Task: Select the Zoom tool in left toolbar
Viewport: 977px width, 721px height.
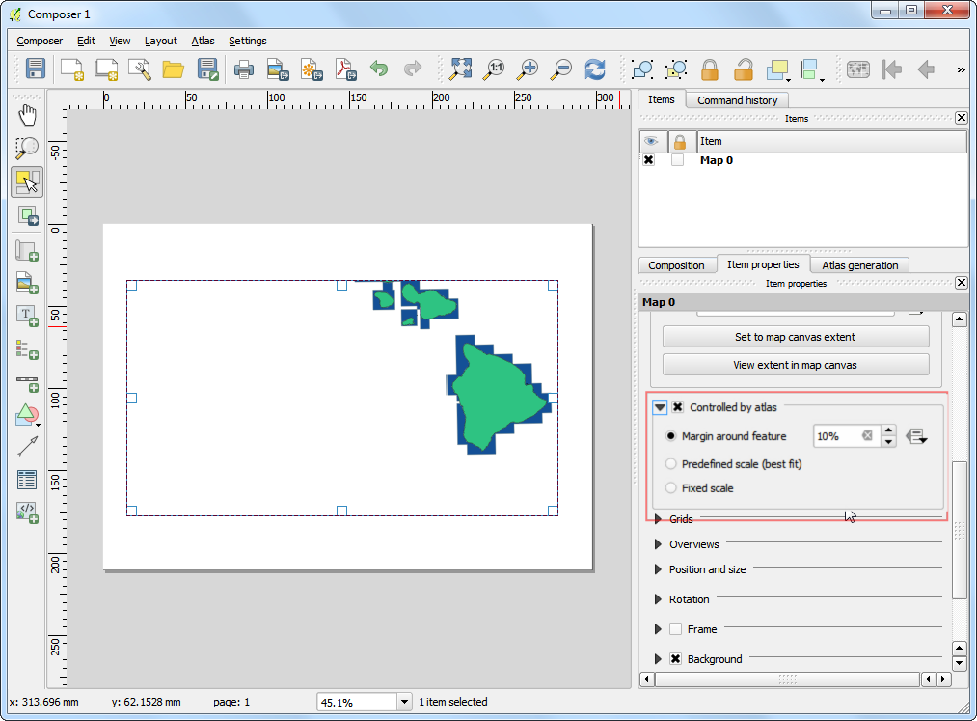Action: (27, 149)
